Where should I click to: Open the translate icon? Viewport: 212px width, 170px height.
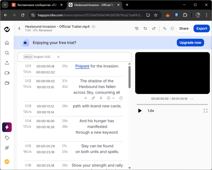(x=165, y=28)
